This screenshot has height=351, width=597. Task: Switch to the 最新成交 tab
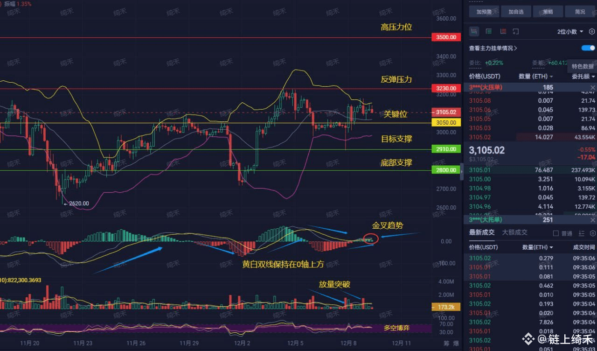[x=482, y=232]
